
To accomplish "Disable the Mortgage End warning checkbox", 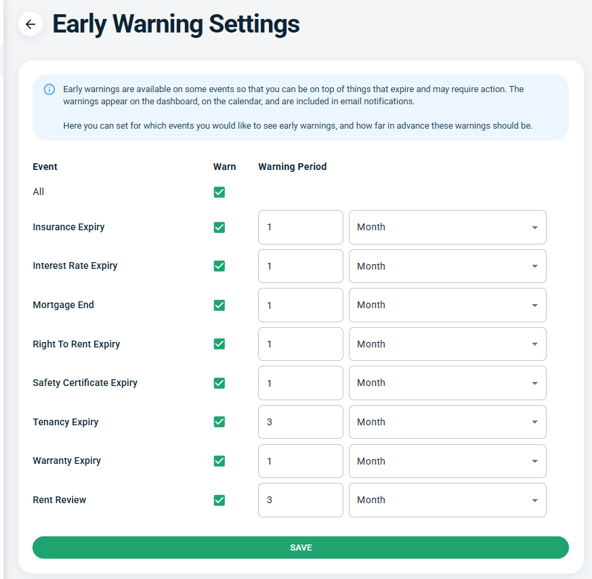I will (219, 305).
